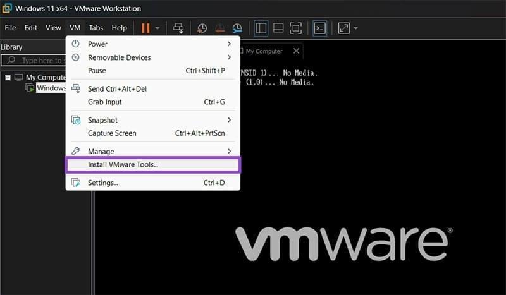Open Removable Devices submenu
This screenshot has height=295, width=506.
pyautogui.click(x=152, y=57)
